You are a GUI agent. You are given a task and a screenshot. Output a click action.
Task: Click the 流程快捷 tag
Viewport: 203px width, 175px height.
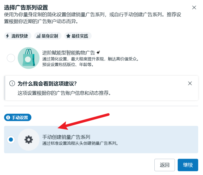pyautogui.click(x=18, y=36)
